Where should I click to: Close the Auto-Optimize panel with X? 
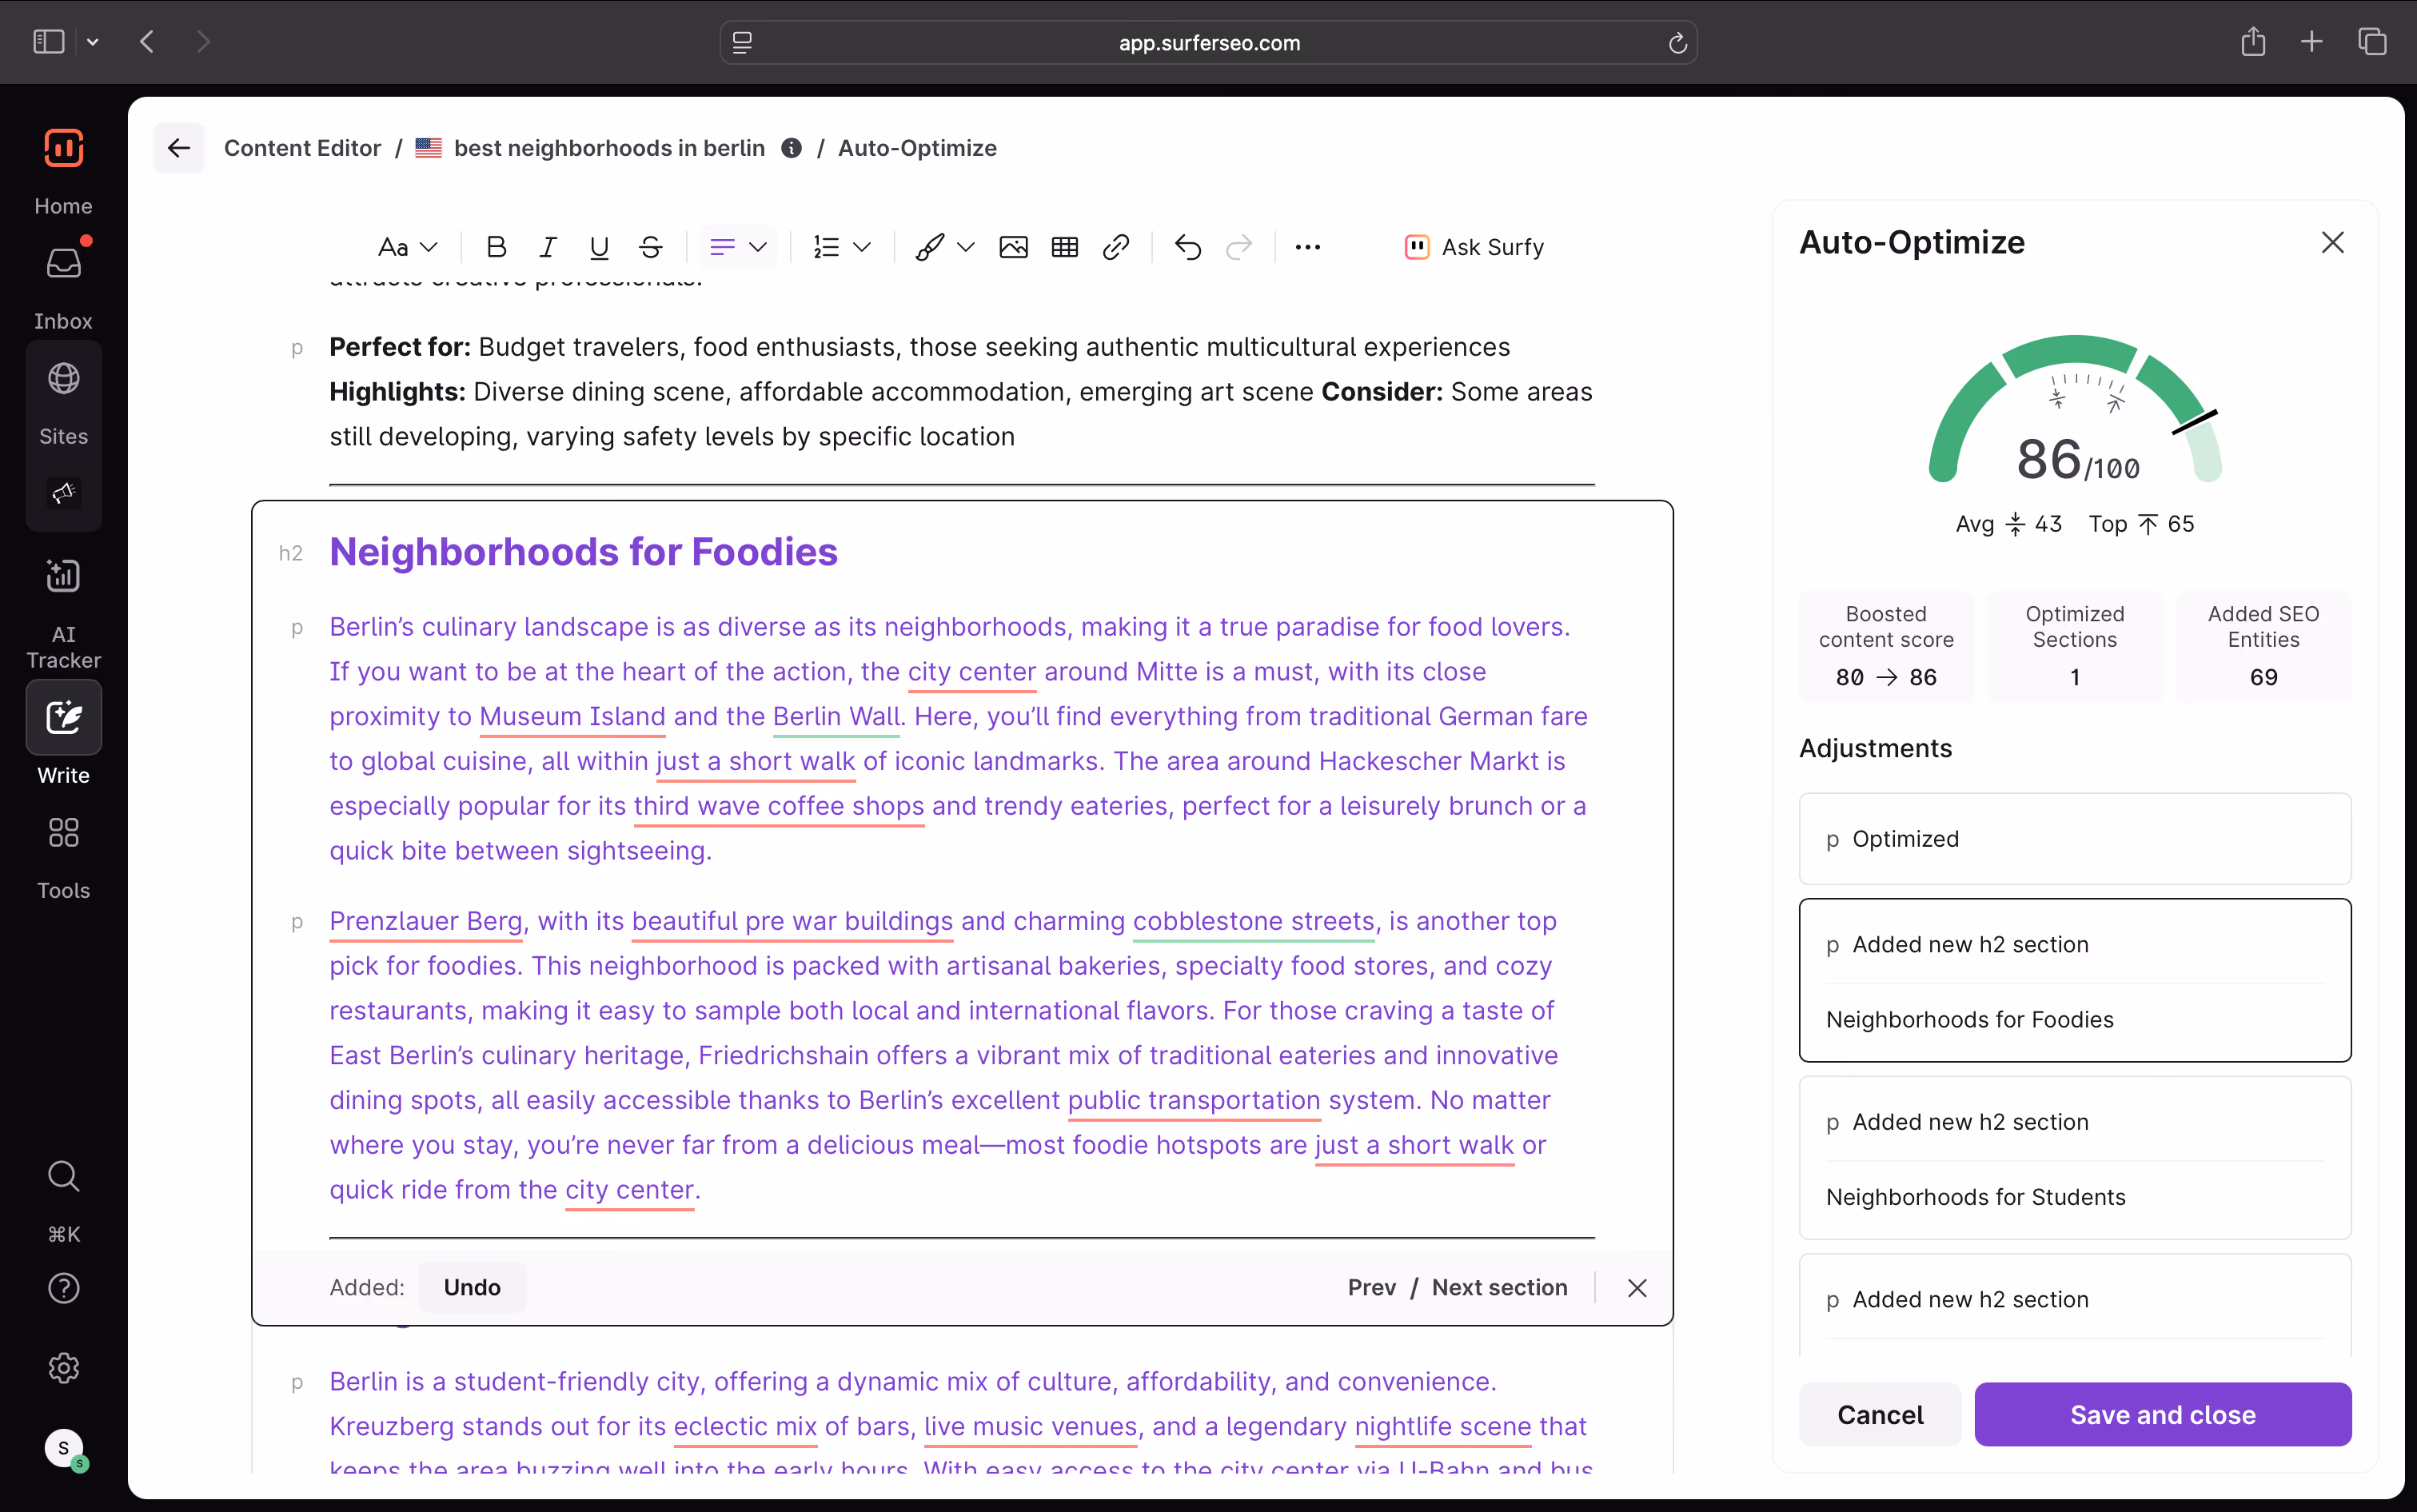pyautogui.click(x=2332, y=242)
